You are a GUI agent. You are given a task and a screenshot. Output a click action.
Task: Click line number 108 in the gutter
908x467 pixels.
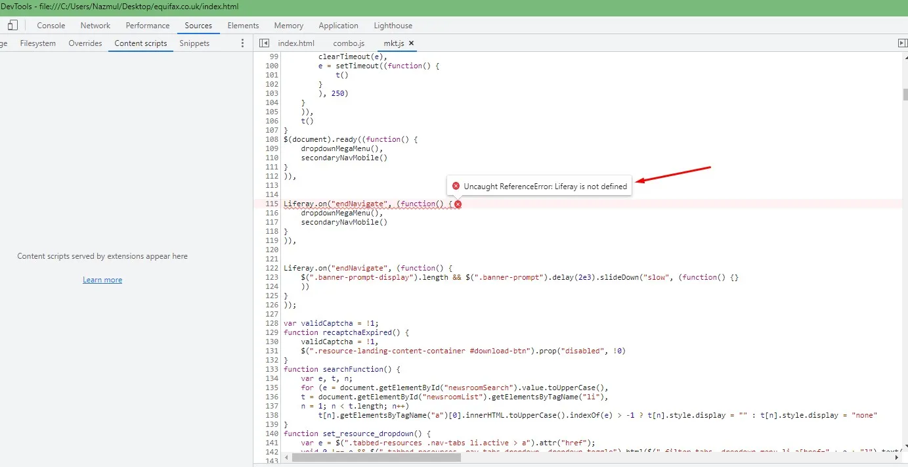tap(272, 139)
